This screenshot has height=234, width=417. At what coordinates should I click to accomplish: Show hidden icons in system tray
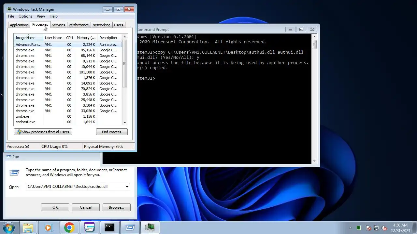pyautogui.click(x=351, y=228)
